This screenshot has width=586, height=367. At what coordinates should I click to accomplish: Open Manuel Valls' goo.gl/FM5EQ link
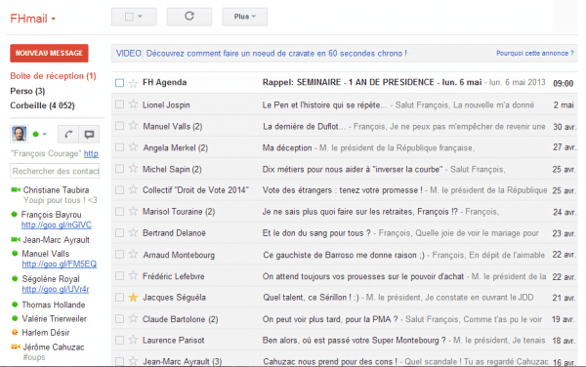[59, 264]
